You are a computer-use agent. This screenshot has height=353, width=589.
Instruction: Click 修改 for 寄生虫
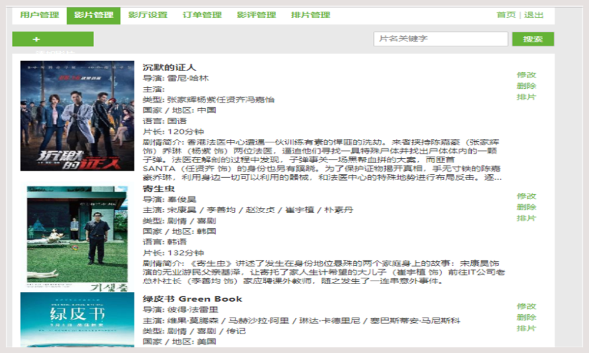pyautogui.click(x=526, y=196)
